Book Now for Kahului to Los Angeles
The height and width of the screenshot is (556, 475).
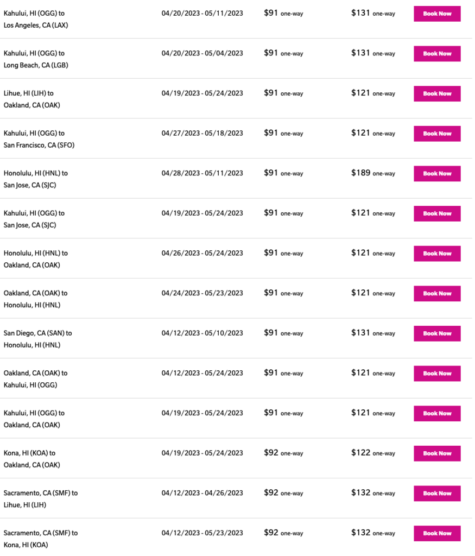pyautogui.click(x=437, y=14)
